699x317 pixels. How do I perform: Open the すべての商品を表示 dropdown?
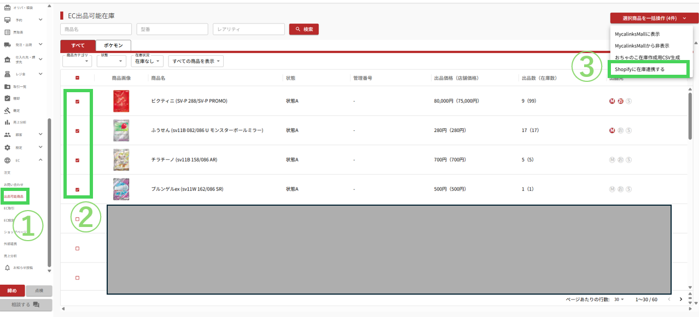point(196,62)
